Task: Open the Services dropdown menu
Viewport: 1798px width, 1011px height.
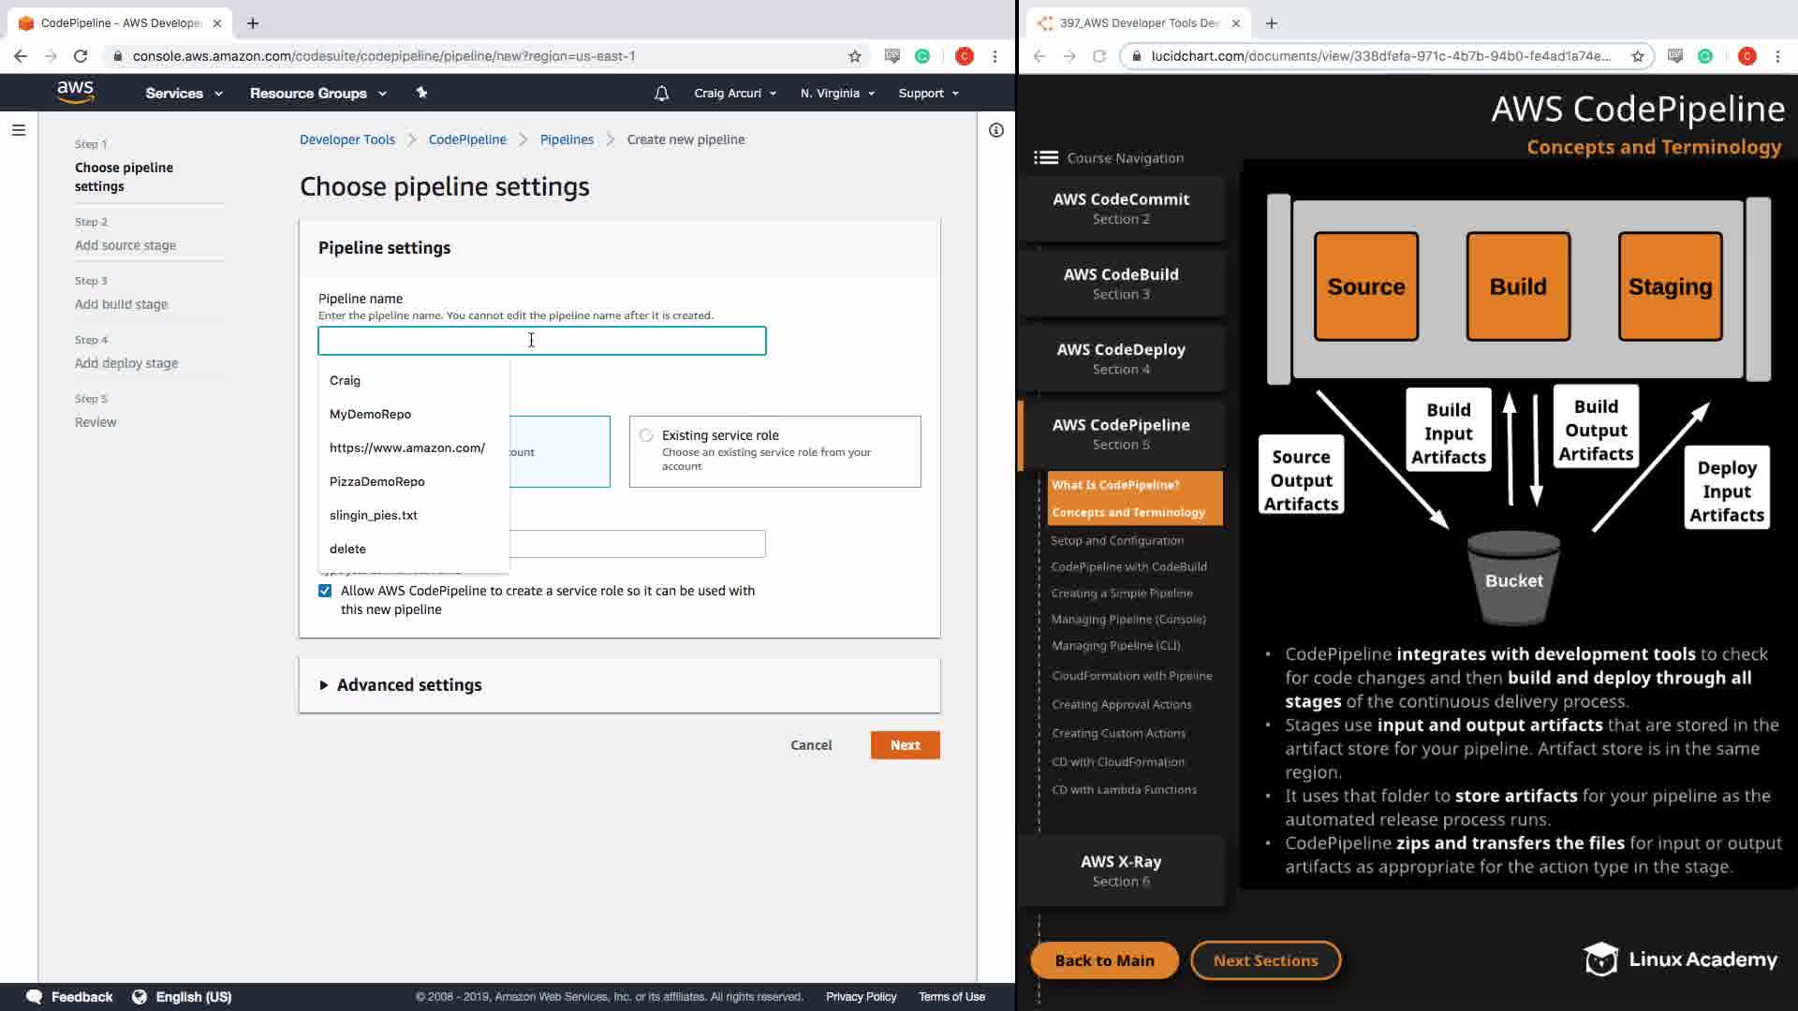Action: coord(184,93)
